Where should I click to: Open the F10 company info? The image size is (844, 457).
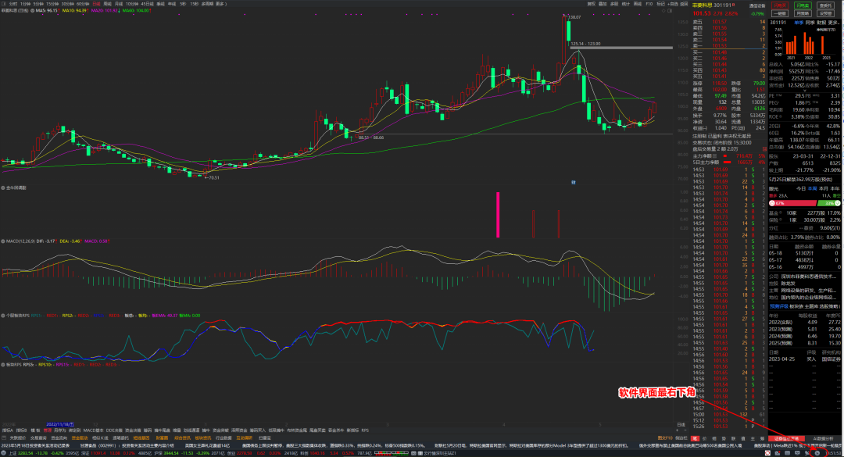click(649, 4)
